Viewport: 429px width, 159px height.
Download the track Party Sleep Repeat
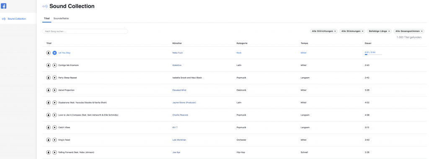(49, 78)
